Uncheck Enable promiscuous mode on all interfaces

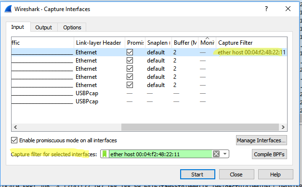(x=14, y=140)
